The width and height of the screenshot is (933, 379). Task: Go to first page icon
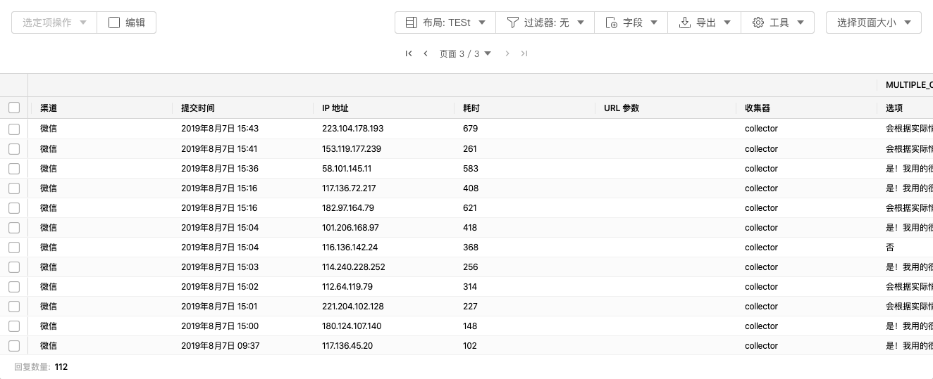[409, 53]
